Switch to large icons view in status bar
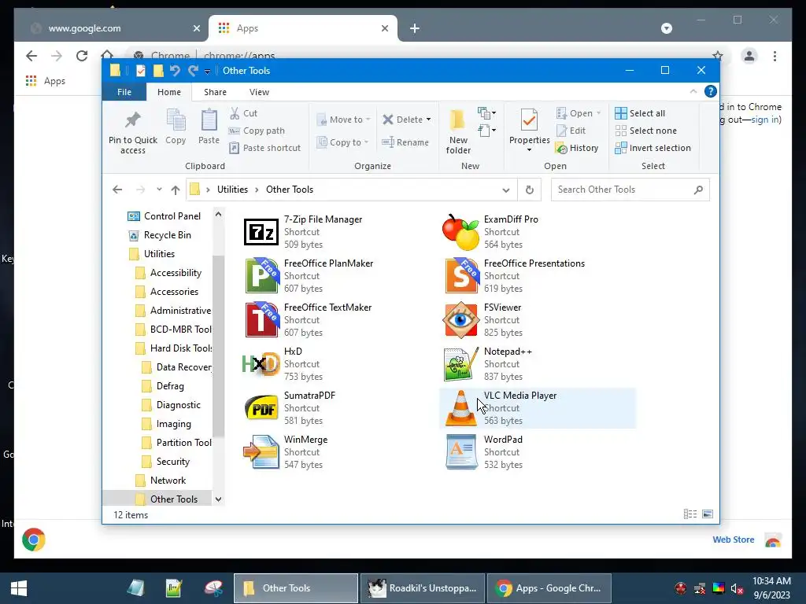 tap(708, 514)
